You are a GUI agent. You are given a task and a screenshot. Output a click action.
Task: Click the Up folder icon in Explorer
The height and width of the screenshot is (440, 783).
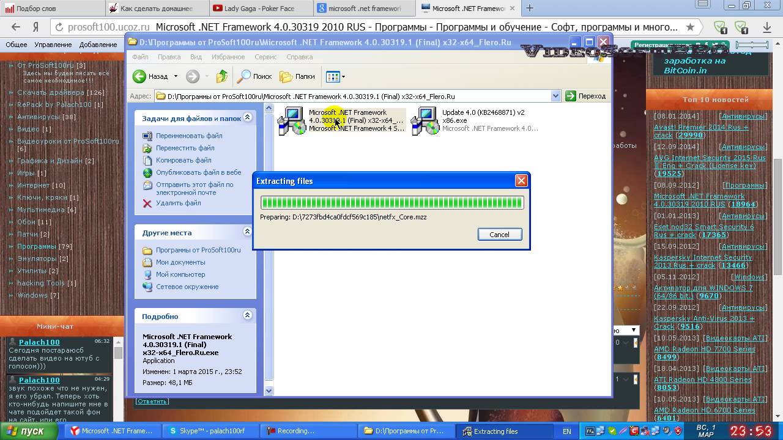click(x=221, y=76)
